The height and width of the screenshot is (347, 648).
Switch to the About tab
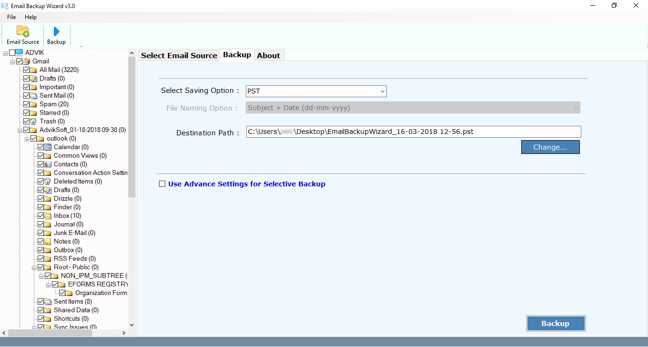pyautogui.click(x=268, y=55)
